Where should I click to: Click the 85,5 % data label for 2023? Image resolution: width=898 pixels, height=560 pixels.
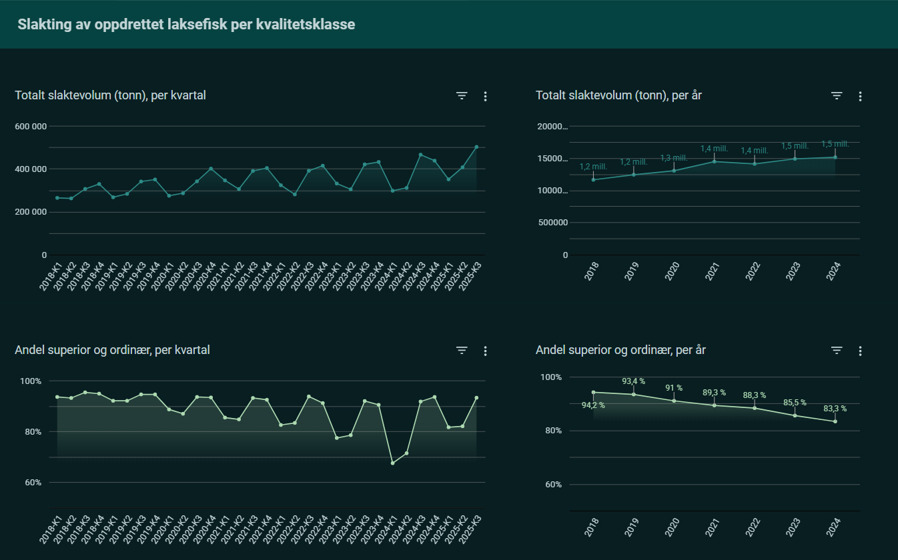(x=794, y=403)
